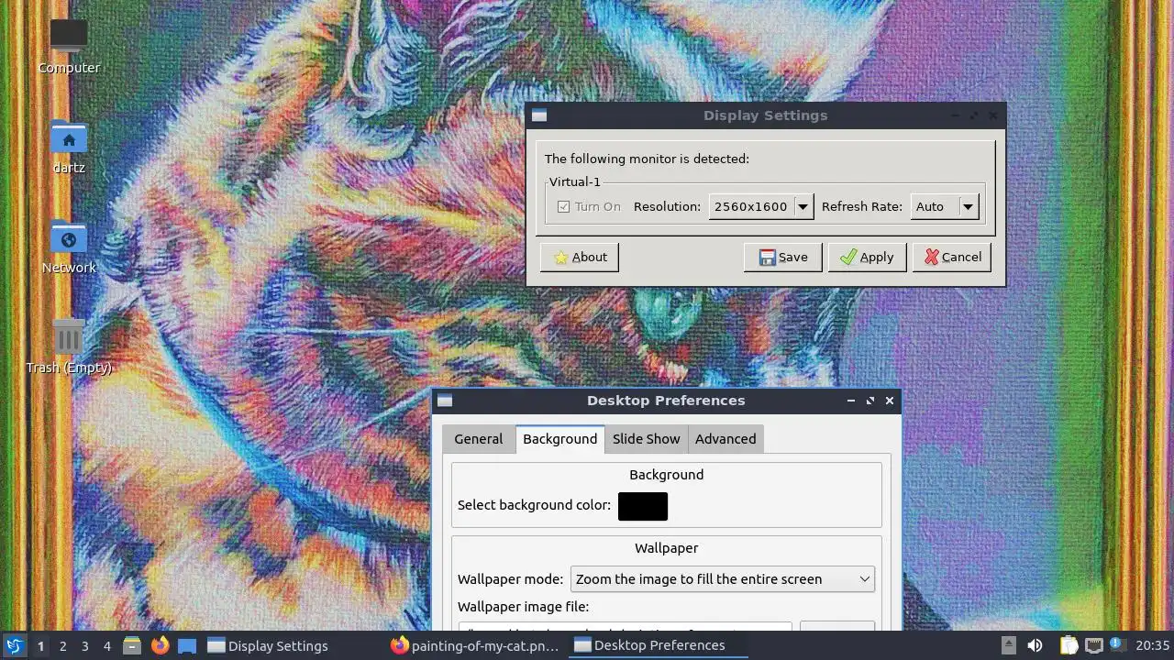Screen dimensions: 1174x660
Task: Open the dartz home folder icon
Action: (x=69, y=137)
